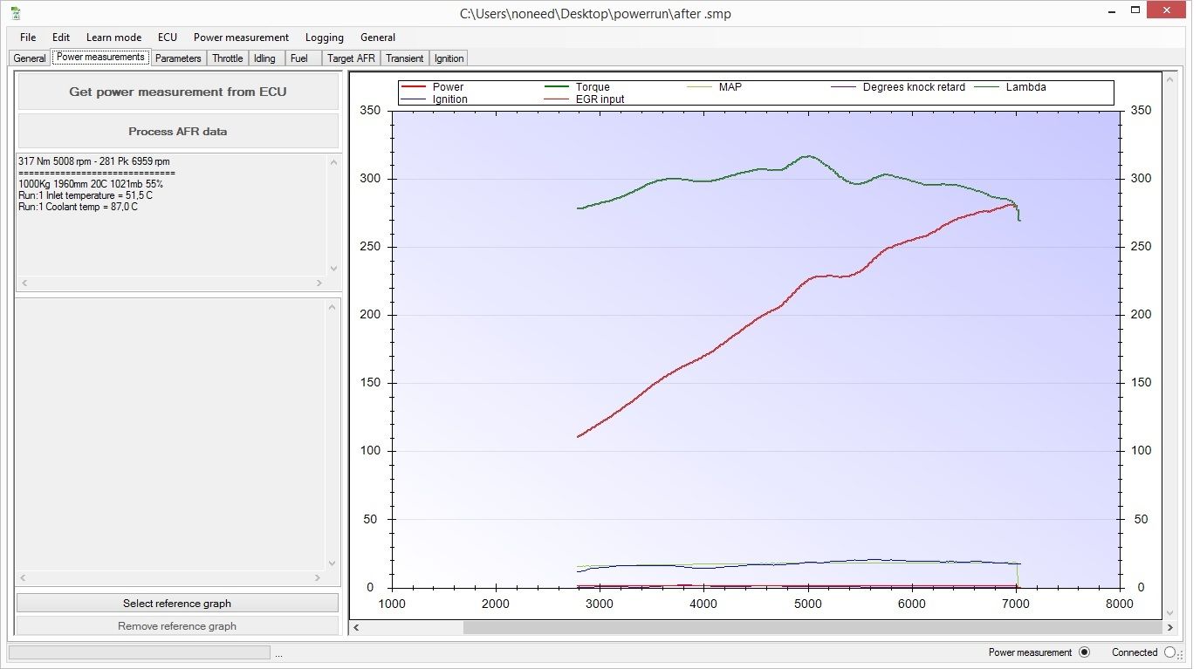Switch to the Transient tab
This screenshot has height=669, width=1200.
point(405,58)
